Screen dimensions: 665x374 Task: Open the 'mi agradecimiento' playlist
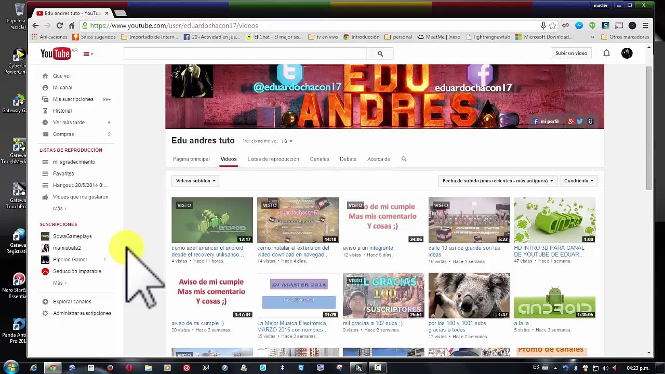pyautogui.click(x=74, y=162)
